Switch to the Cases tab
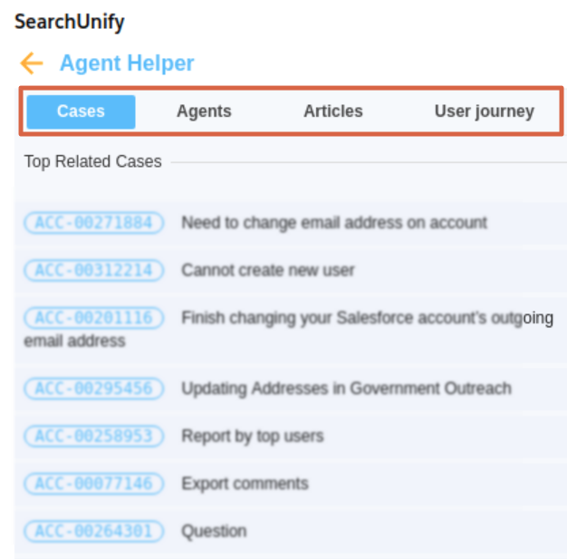The width and height of the screenshot is (567, 559). tap(81, 112)
